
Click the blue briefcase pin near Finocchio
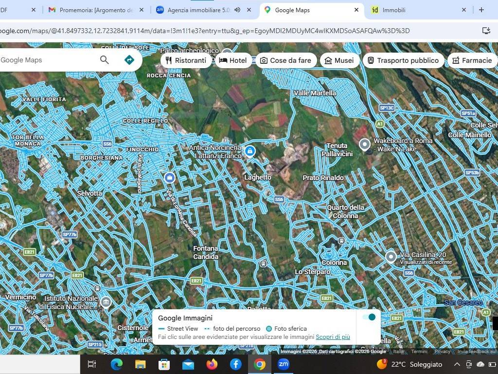(170, 177)
